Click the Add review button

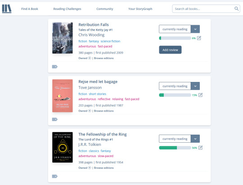pos(170,50)
